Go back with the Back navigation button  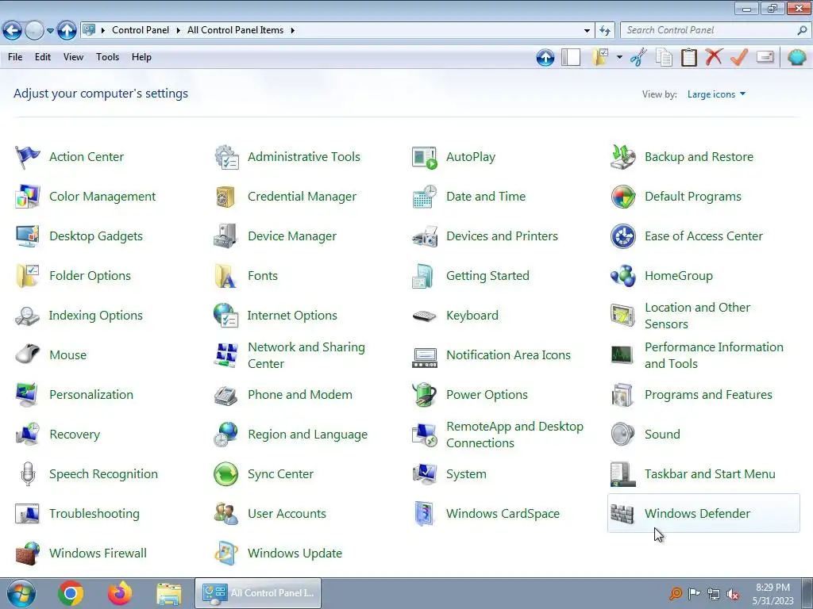point(12,31)
